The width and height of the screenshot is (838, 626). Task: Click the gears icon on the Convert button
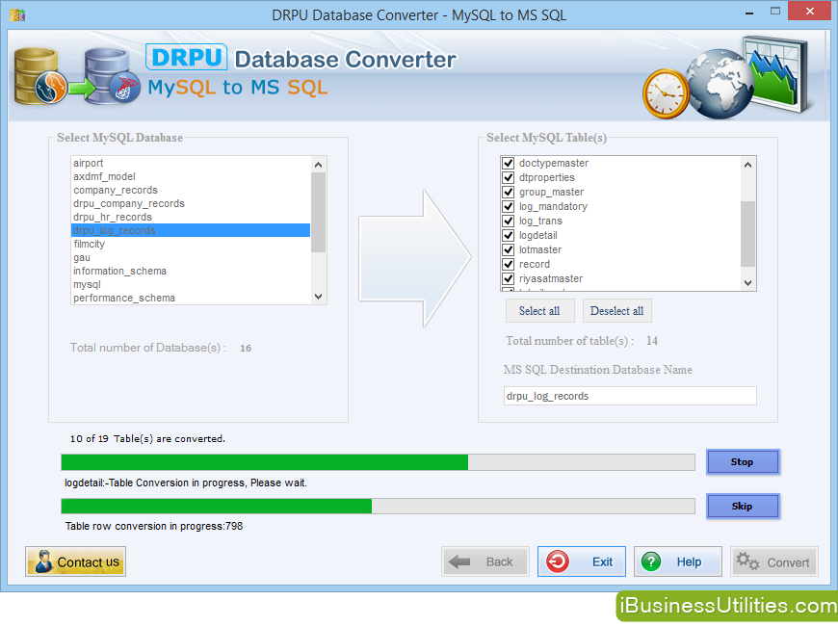coord(747,561)
